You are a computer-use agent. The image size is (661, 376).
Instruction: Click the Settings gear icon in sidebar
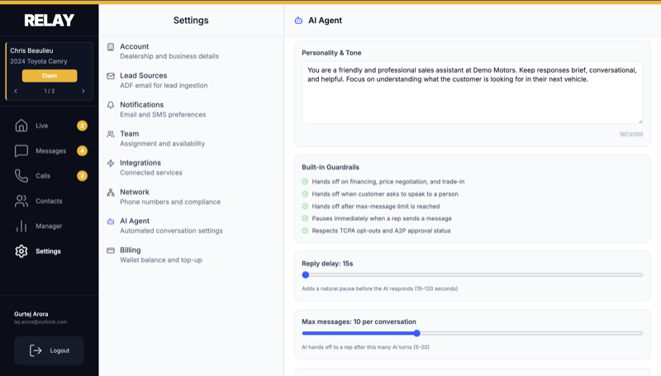click(21, 251)
